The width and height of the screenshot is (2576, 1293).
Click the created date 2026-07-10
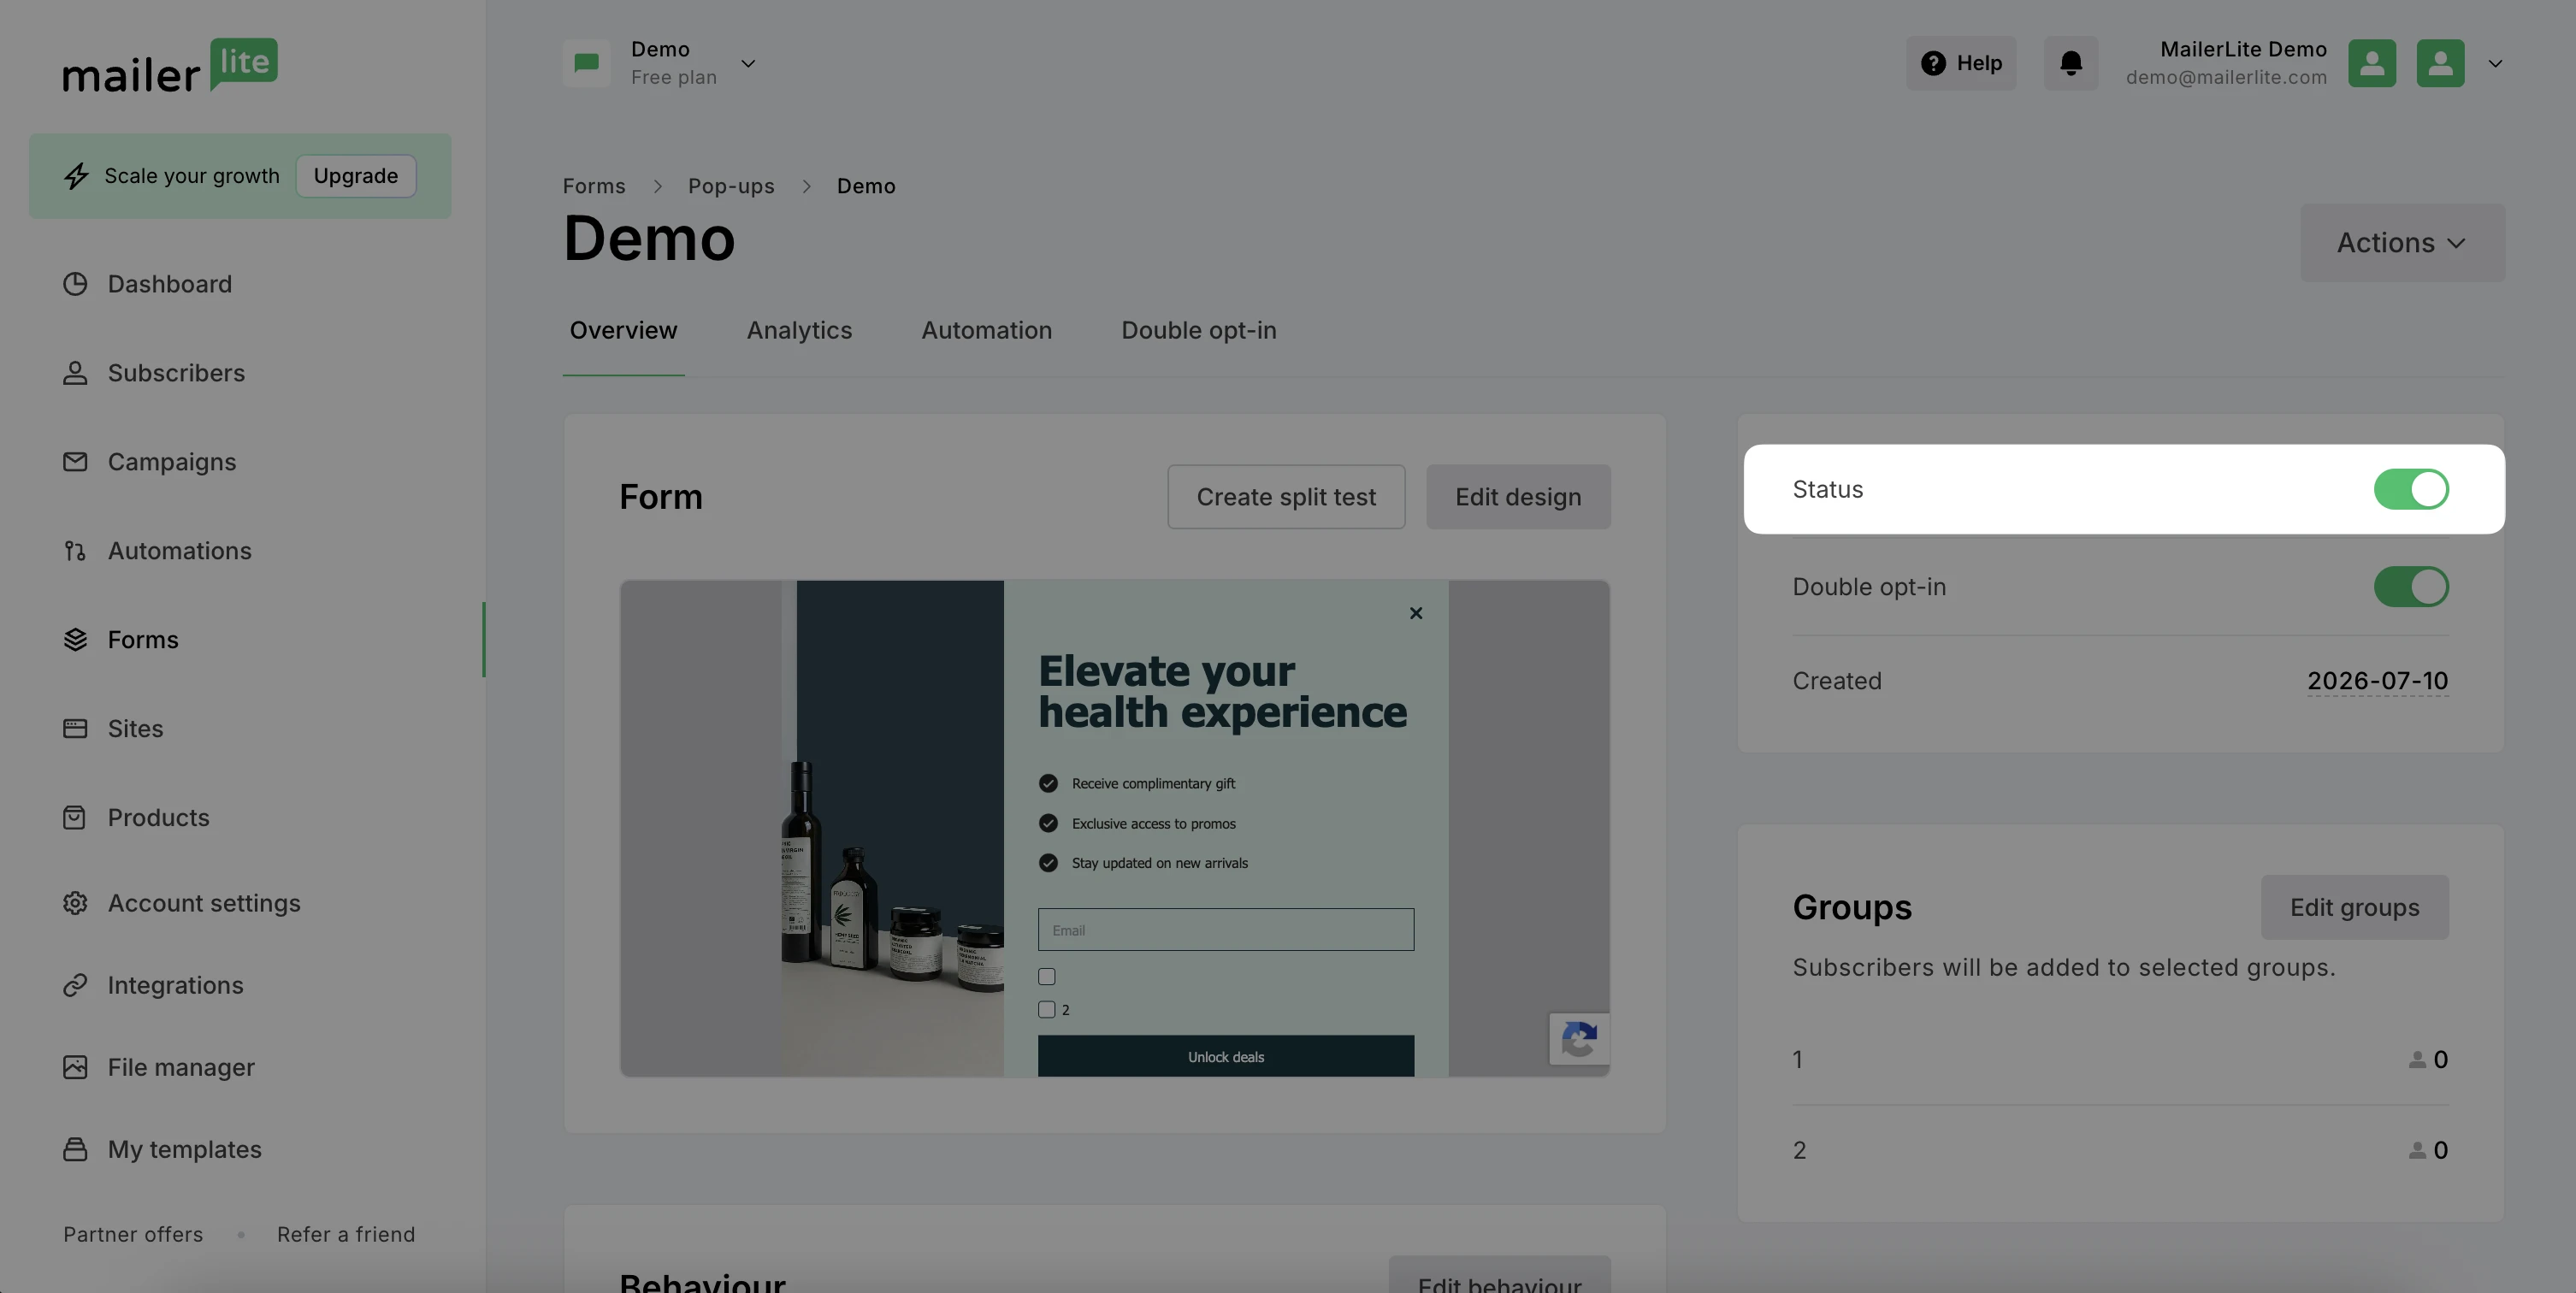coord(2378,681)
